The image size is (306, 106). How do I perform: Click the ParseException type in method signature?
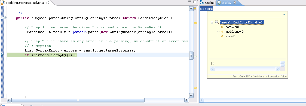(x=153, y=18)
